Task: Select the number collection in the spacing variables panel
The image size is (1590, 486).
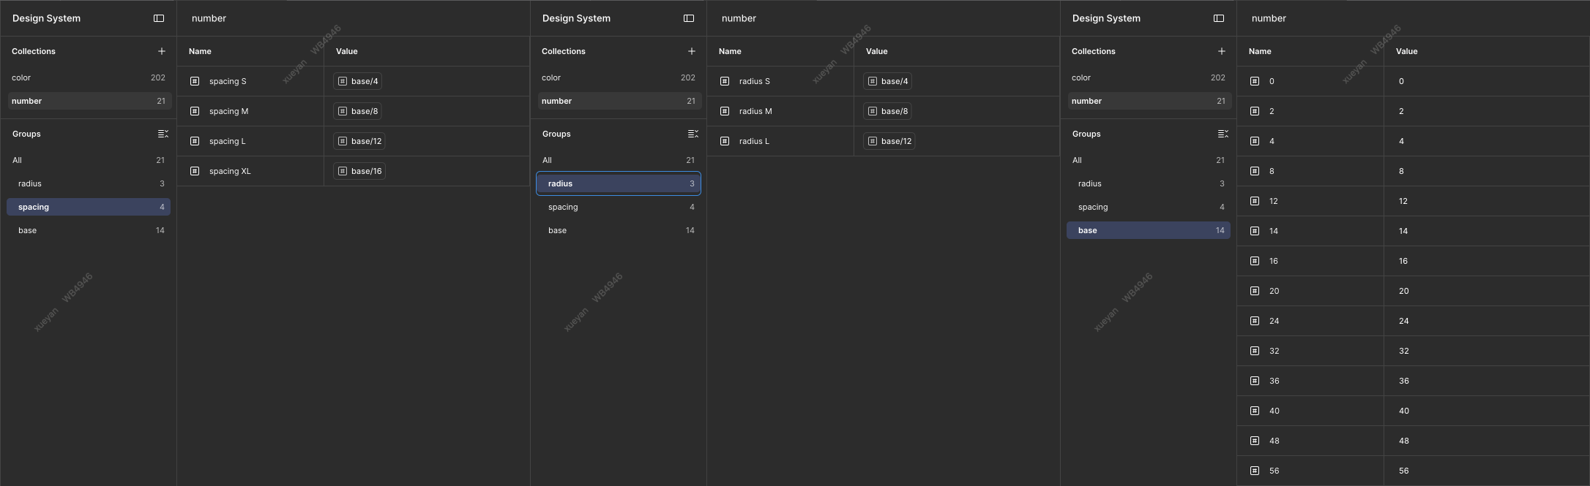Action: (90, 101)
